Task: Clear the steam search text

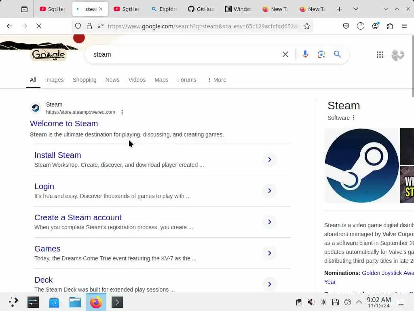Action: coord(285,54)
